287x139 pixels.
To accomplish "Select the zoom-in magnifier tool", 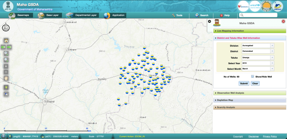I will coord(6,53).
